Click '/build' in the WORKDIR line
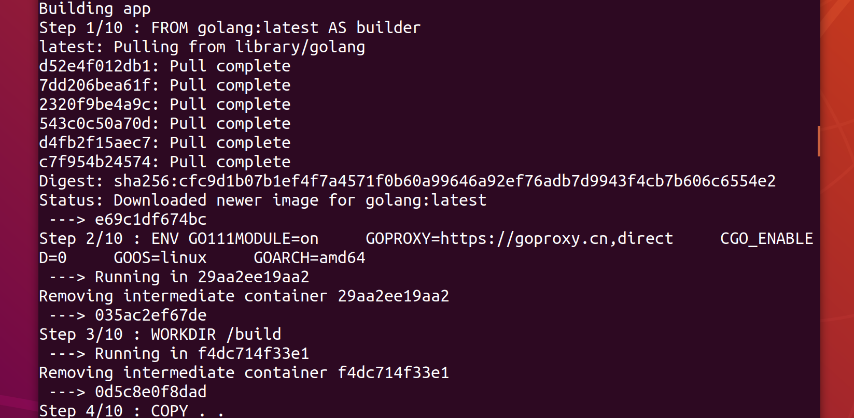This screenshot has height=418, width=854. pyautogui.click(x=254, y=335)
